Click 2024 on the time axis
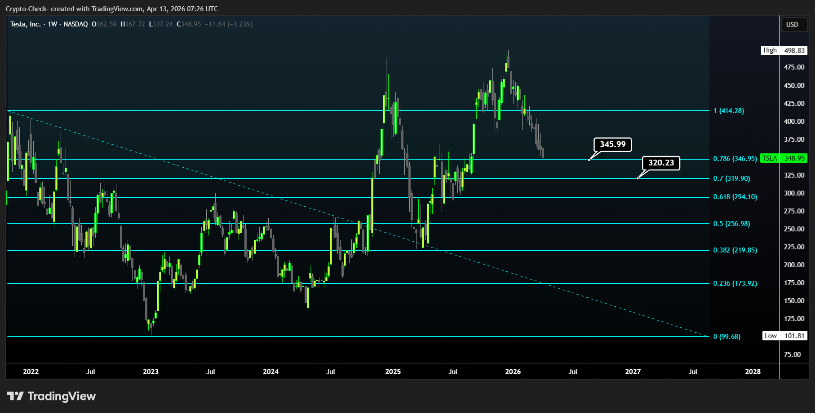815x413 pixels. [271, 372]
